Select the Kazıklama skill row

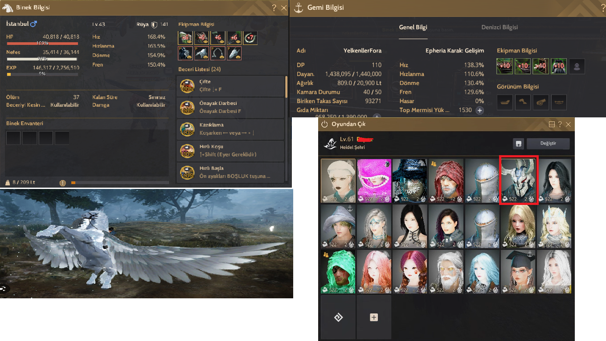pyautogui.click(x=230, y=129)
